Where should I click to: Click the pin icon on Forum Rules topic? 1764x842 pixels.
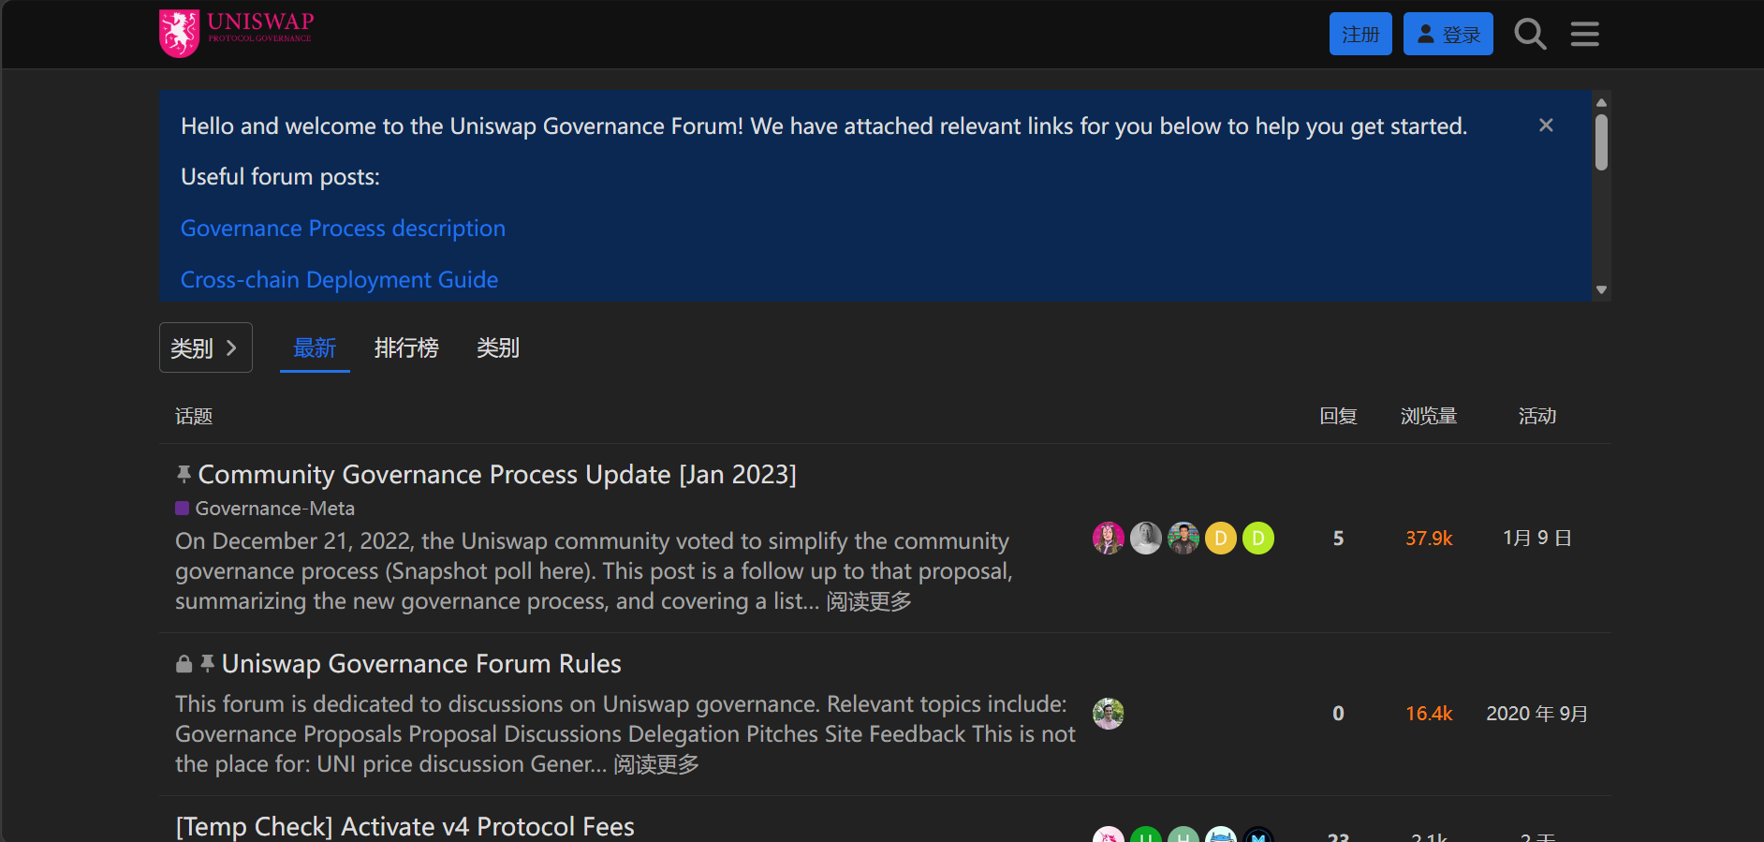(208, 664)
